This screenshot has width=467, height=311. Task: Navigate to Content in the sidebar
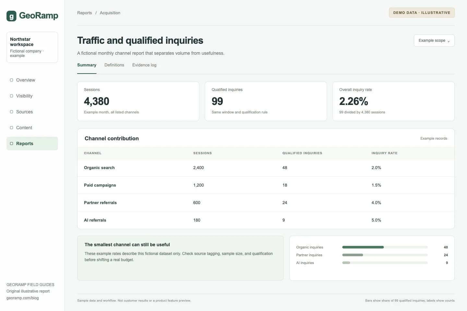(x=32, y=128)
